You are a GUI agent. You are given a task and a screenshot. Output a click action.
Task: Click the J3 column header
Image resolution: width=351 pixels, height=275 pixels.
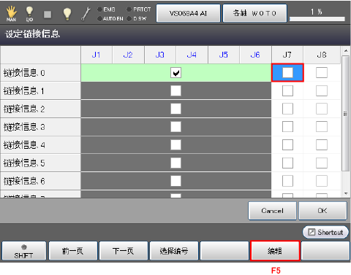[160, 55]
